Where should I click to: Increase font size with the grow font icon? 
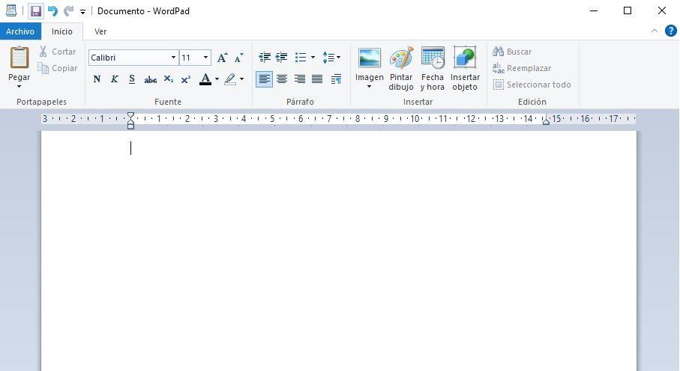222,58
